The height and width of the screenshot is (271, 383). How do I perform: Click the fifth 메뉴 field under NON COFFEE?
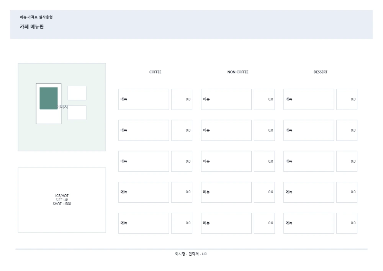[226, 223]
